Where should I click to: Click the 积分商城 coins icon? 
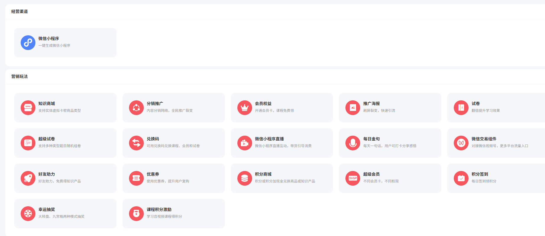pyautogui.click(x=244, y=178)
